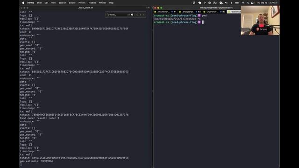
Task: Close the find bar
Action: pyautogui.click(x=144, y=14)
